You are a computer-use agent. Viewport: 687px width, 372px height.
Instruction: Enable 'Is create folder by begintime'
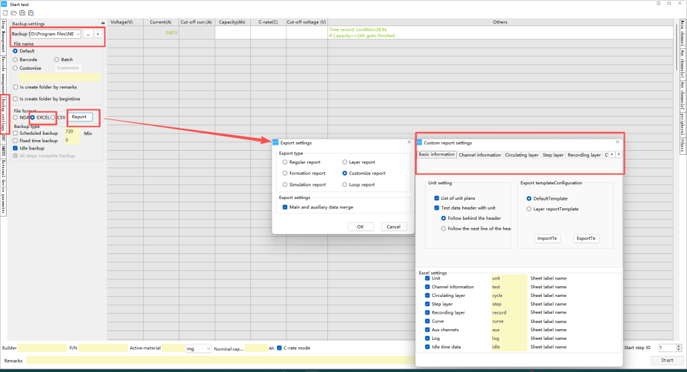(x=16, y=99)
